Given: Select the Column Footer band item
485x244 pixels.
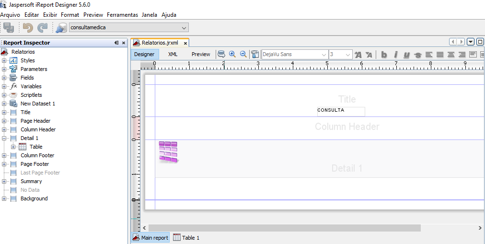Looking at the screenshot, I should point(37,155).
